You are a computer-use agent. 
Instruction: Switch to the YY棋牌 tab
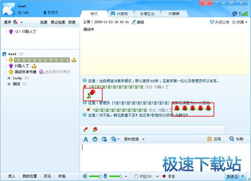(x=174, y=14)
